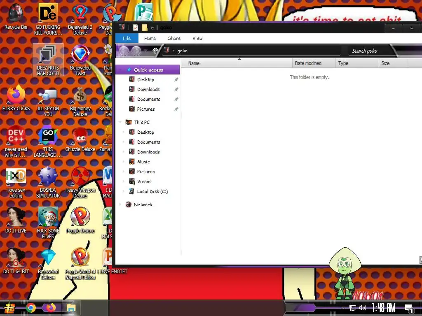
Task: Collapse the This PC tree node
Action: [120, 122]
